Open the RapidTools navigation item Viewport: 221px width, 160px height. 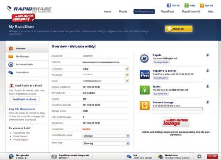click(x=167, y=12)
